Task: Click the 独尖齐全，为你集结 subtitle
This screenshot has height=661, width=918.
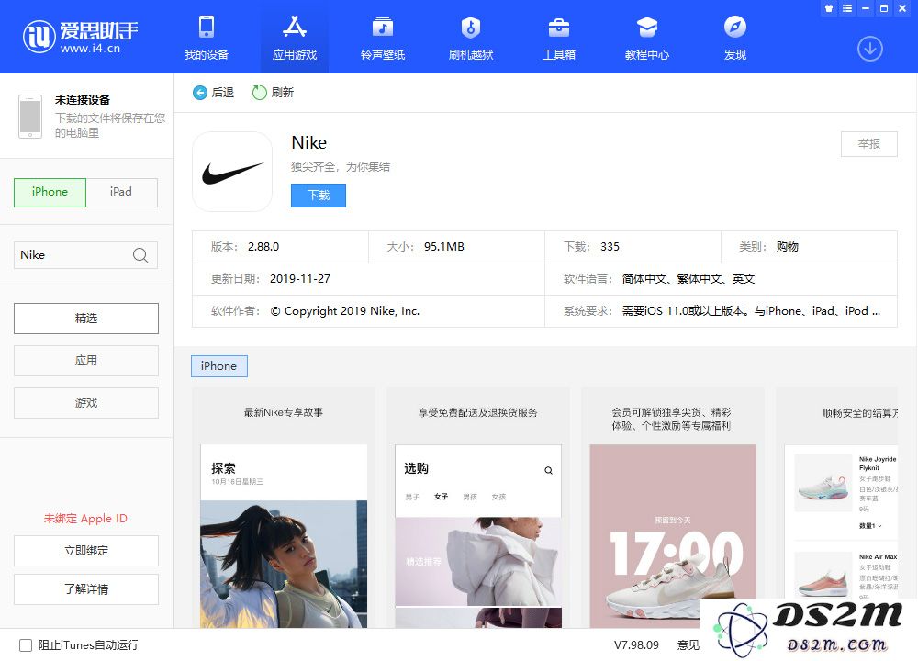Action: coord(341,167)
